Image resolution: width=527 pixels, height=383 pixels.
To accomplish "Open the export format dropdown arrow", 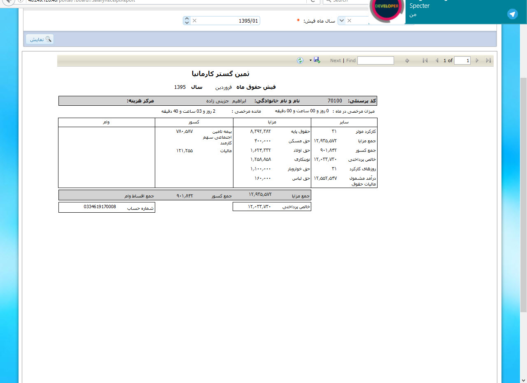I will tap(310, 61).
